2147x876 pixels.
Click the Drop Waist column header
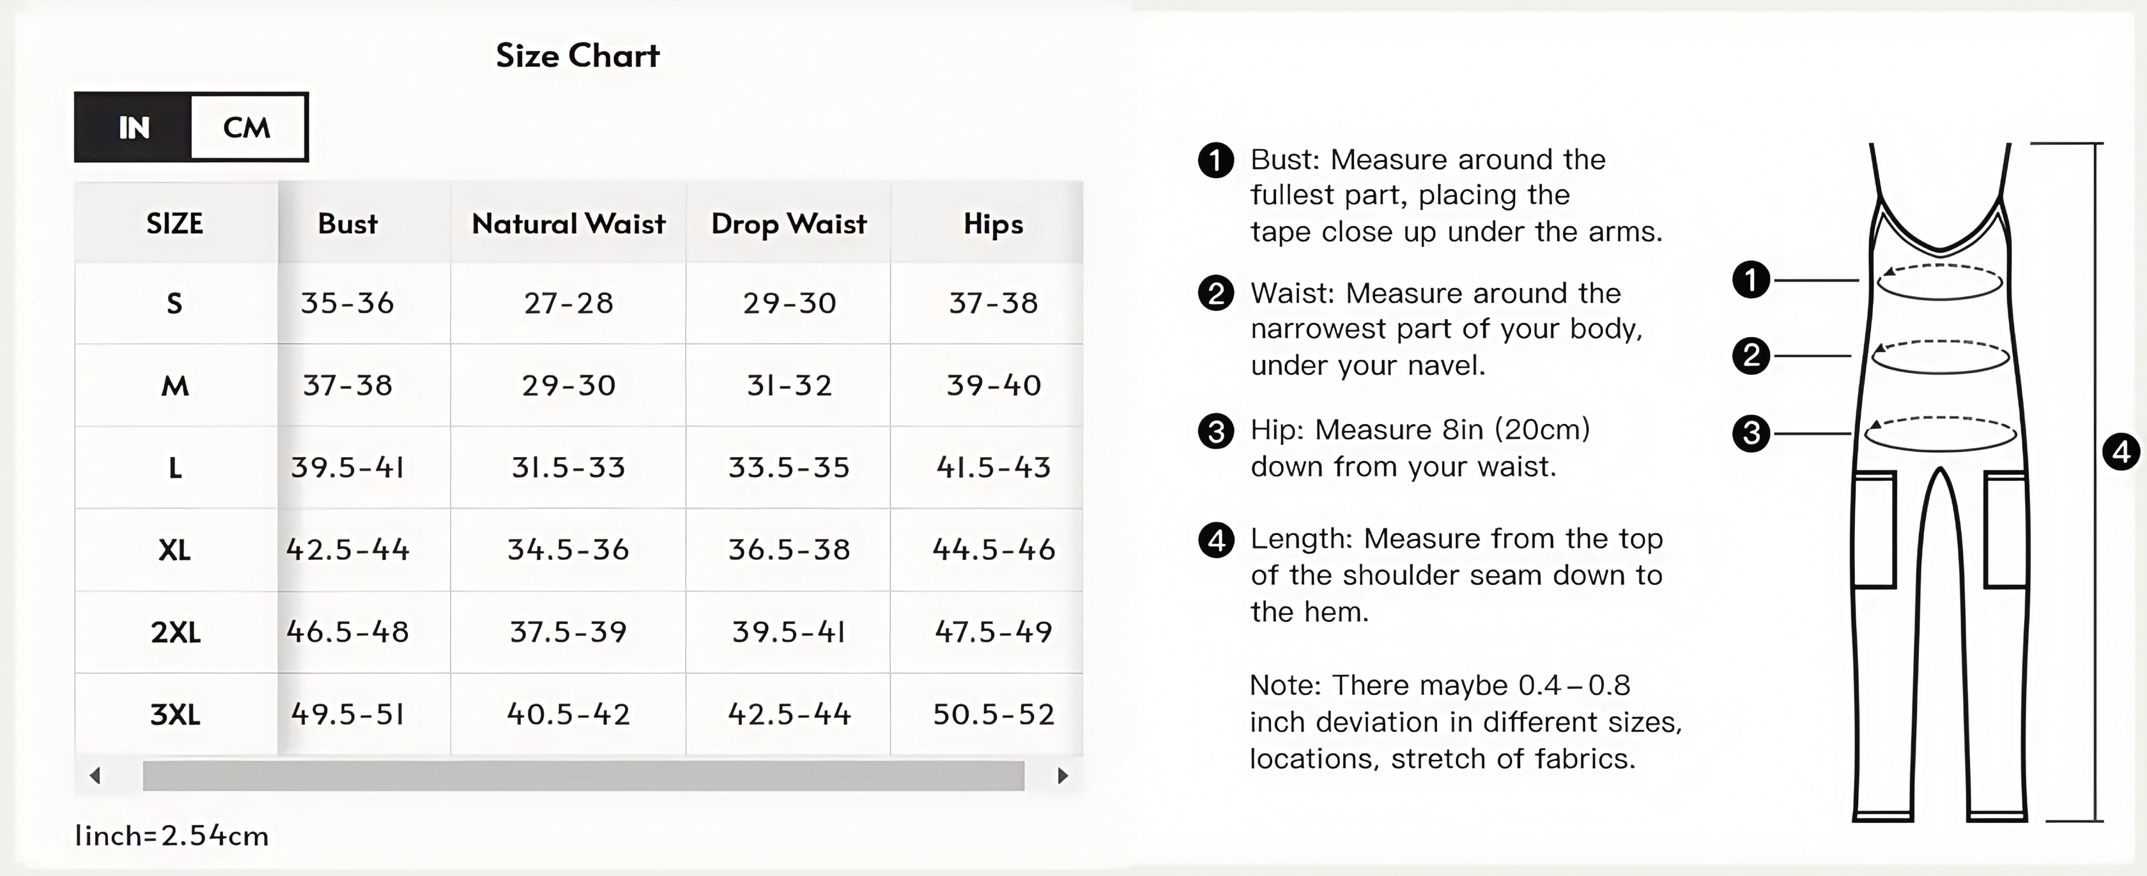[789, 223]
